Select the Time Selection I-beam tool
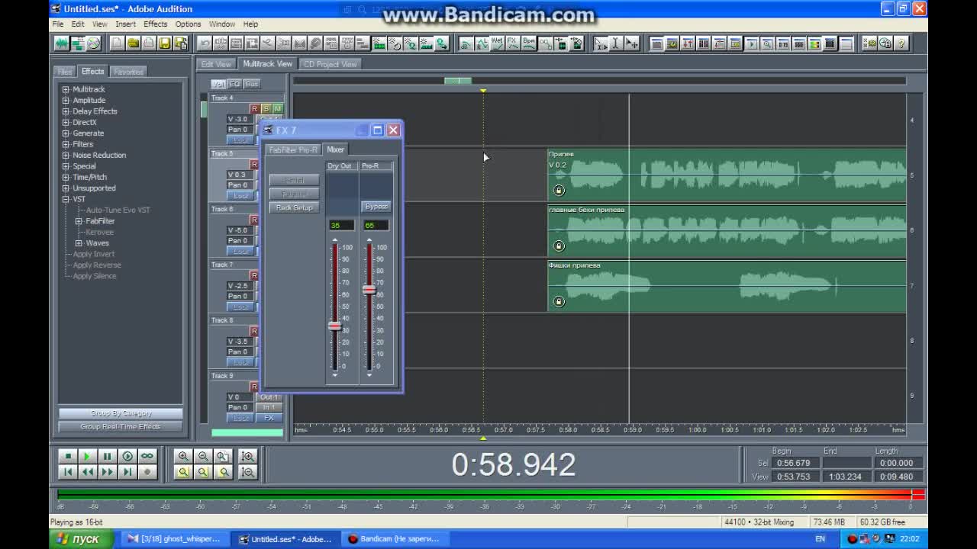977x549 pixels. point(616,43)
